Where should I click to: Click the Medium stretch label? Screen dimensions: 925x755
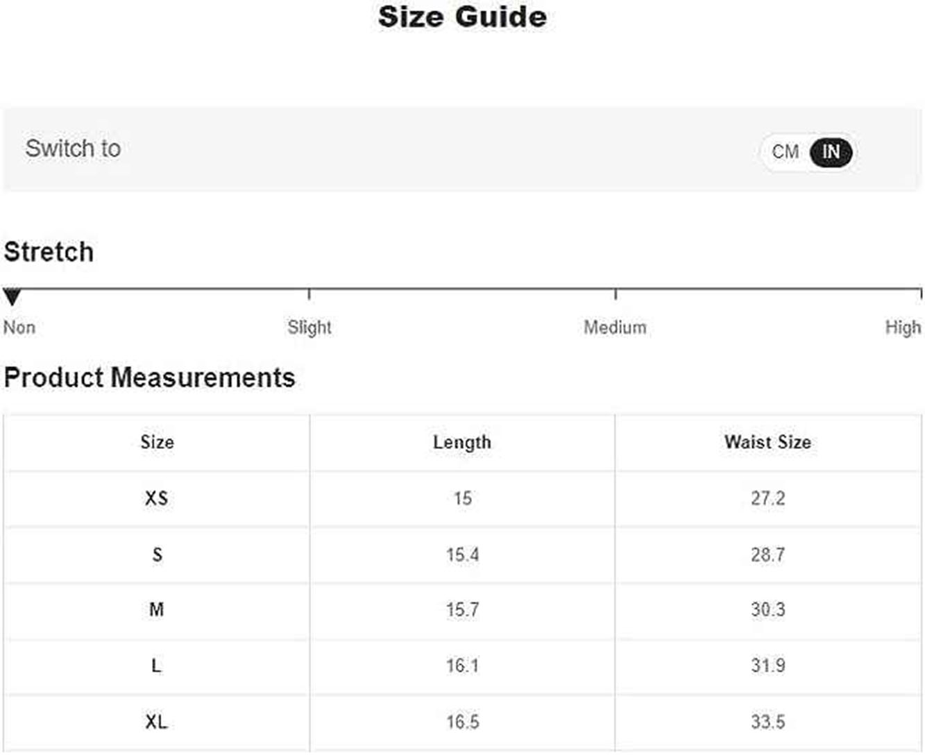tap(615, 327)
